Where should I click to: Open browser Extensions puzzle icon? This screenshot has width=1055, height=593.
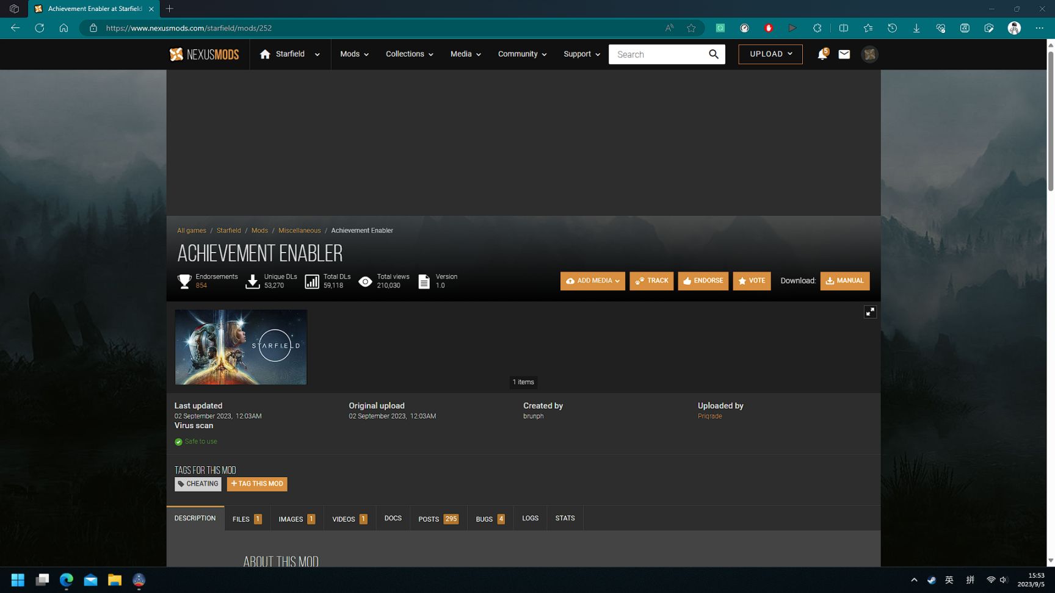817,28
